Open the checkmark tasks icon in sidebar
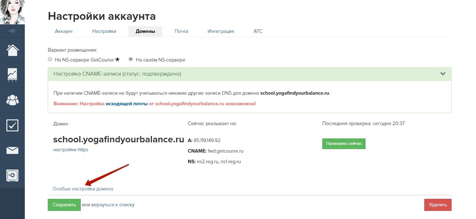Viewport: 476px width, 219px height. (12, 125)
